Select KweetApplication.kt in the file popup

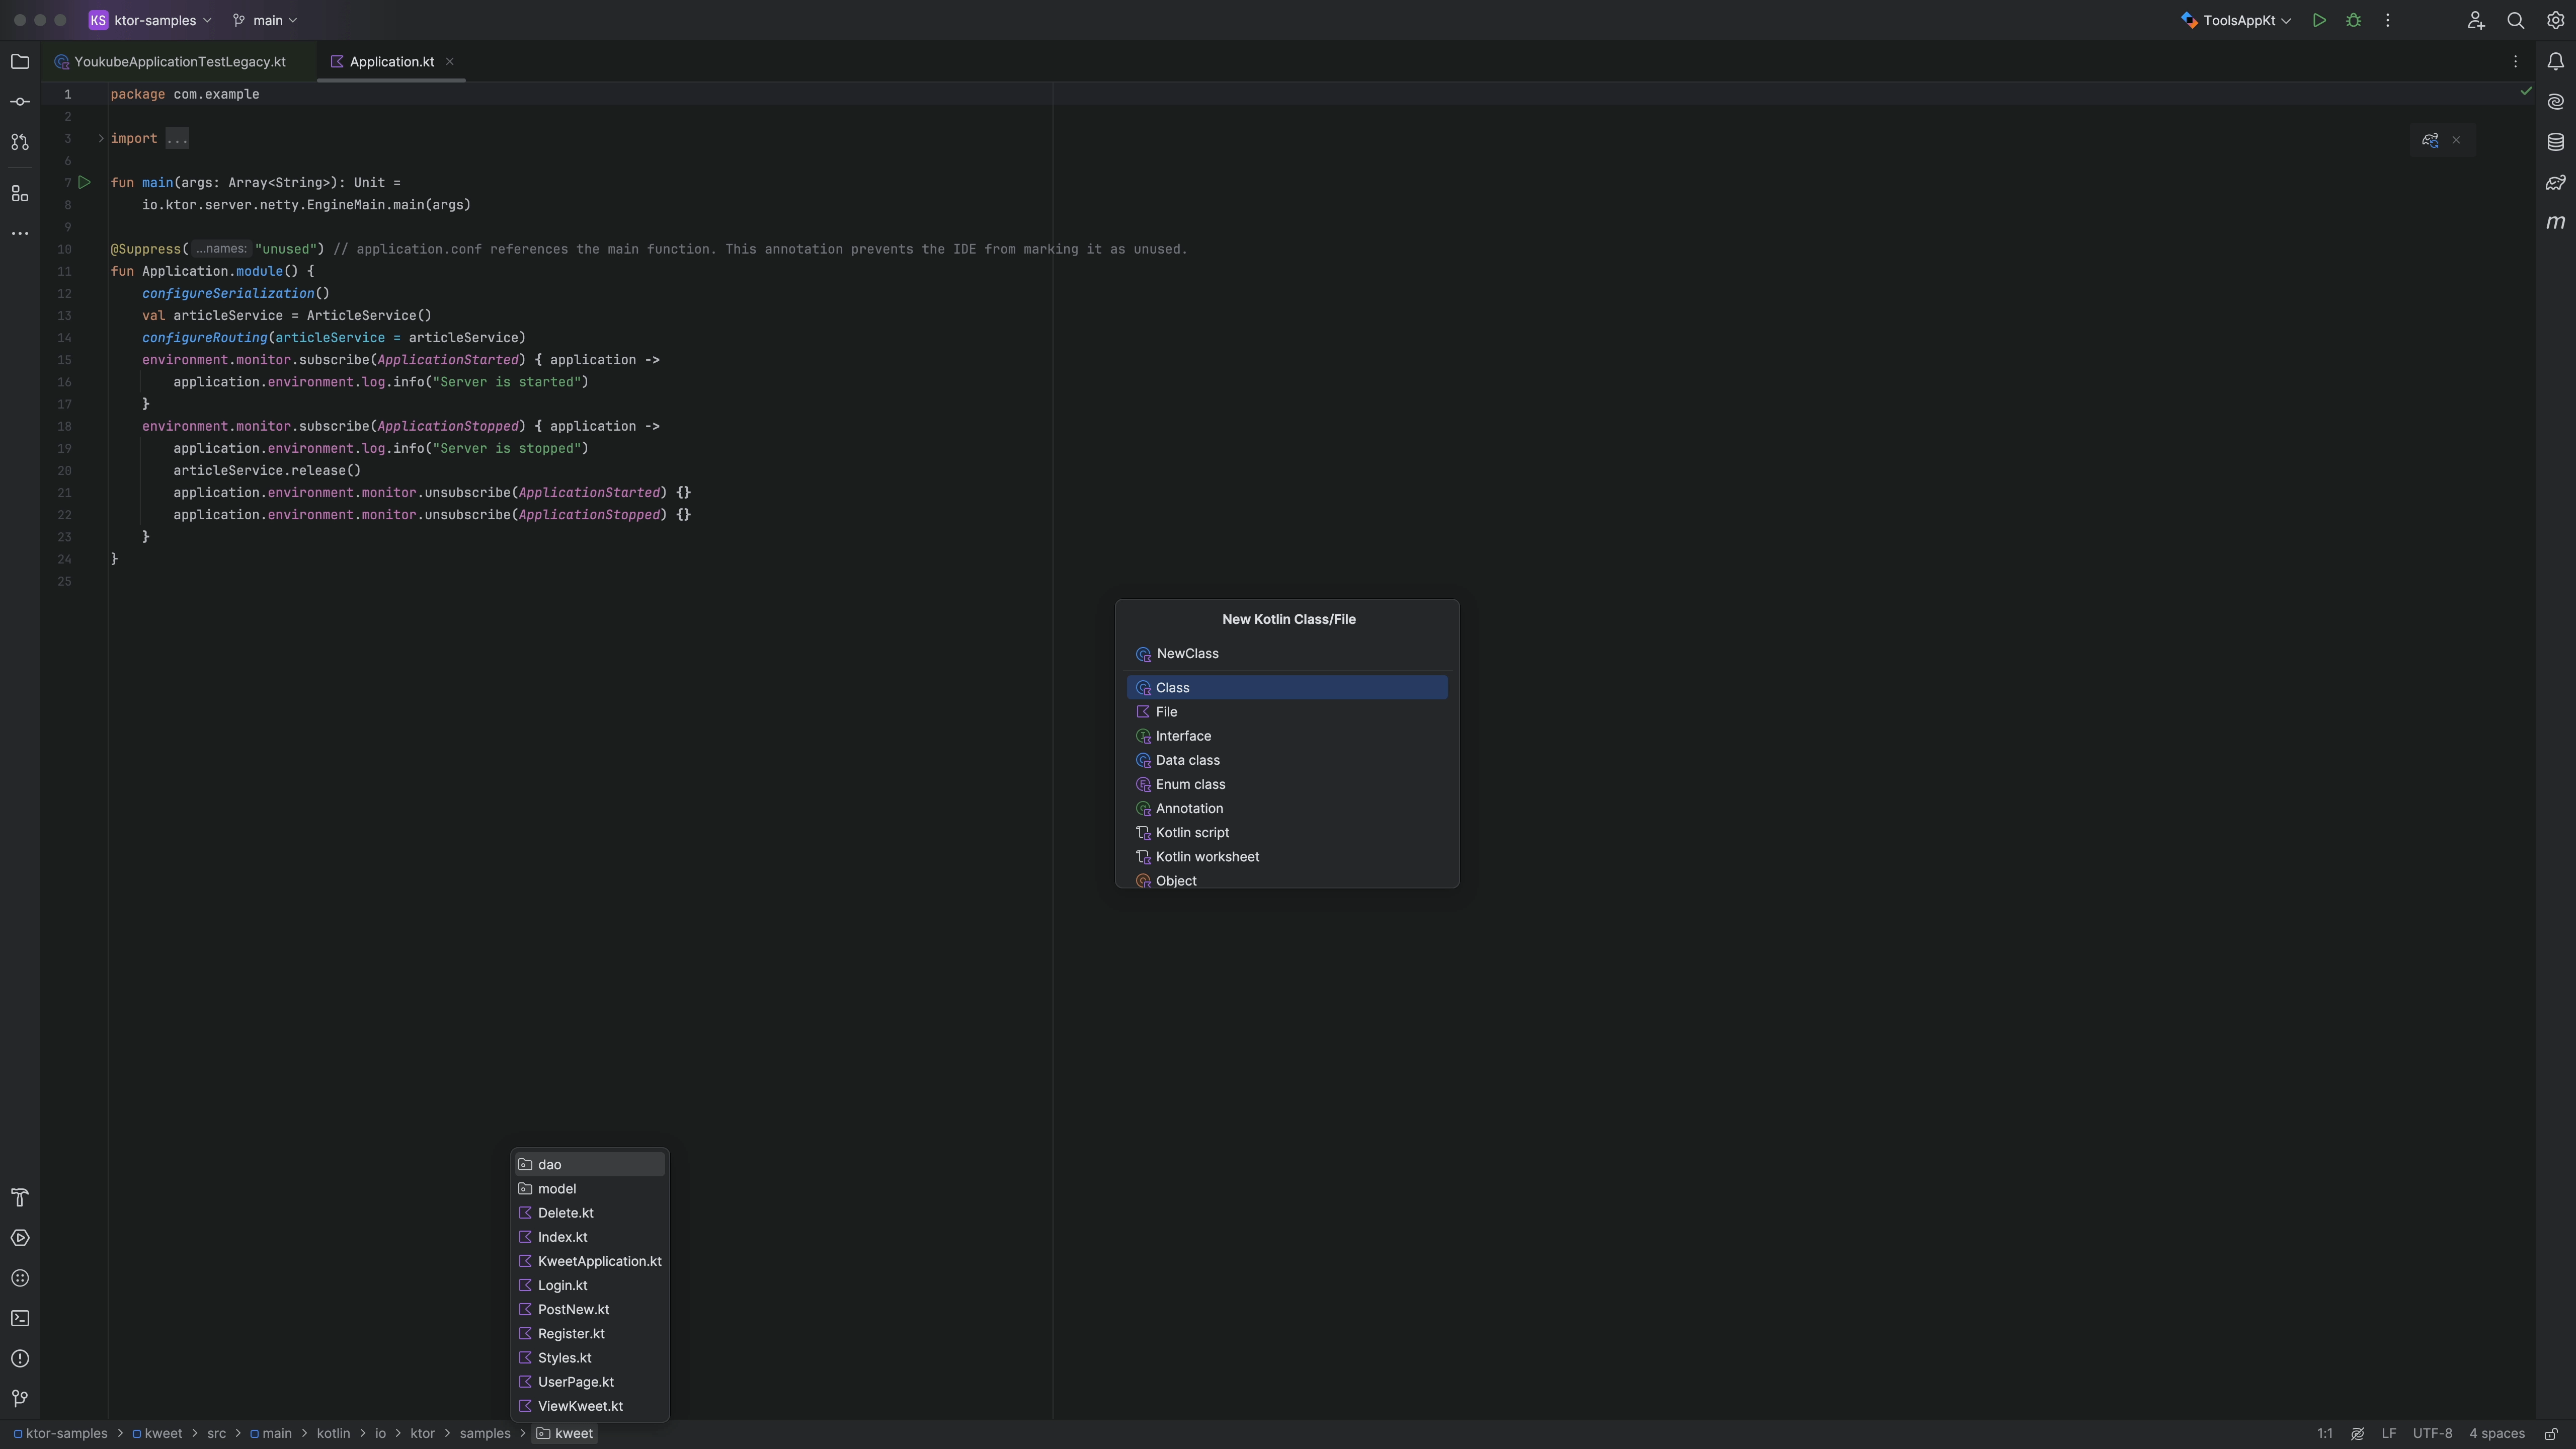pos(597,1261)
